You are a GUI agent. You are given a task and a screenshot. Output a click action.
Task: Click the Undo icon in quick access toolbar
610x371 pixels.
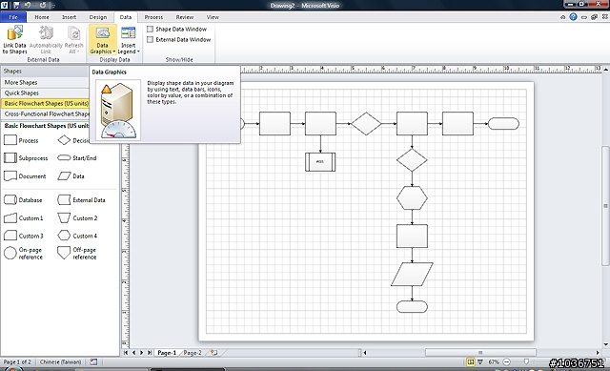click(28, 5)
